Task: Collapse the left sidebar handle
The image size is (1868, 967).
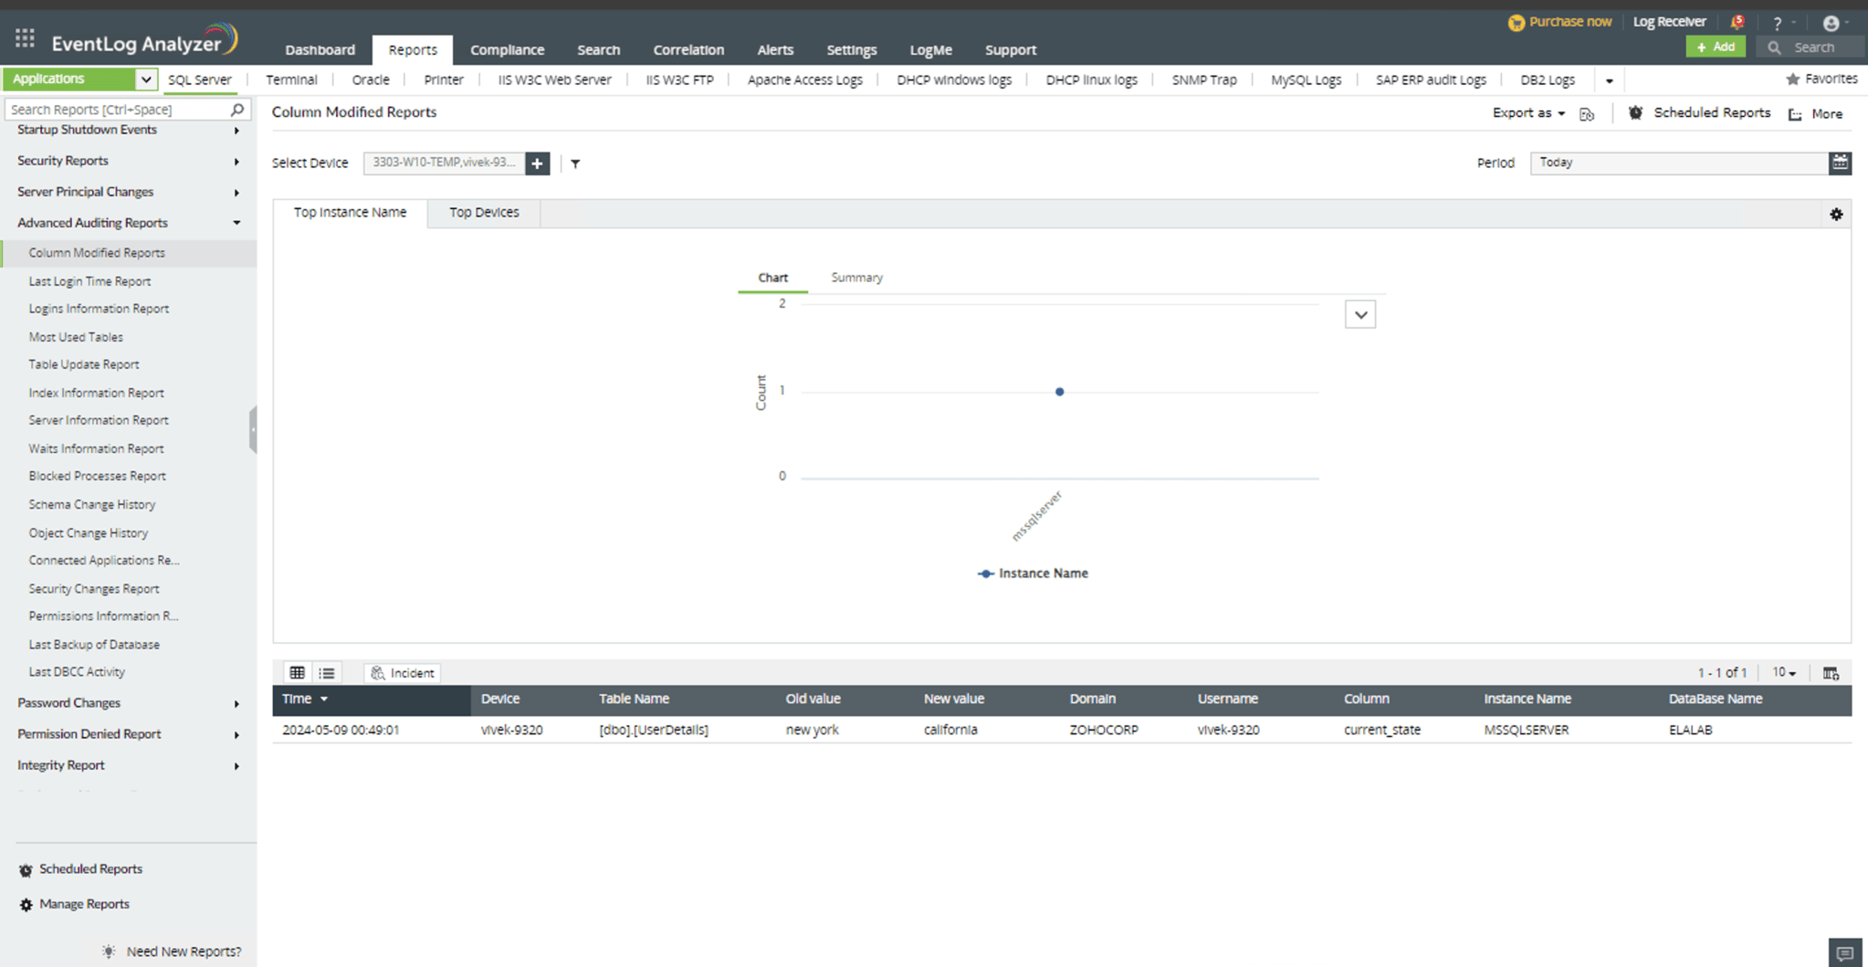Action: (x=253, y=429)
